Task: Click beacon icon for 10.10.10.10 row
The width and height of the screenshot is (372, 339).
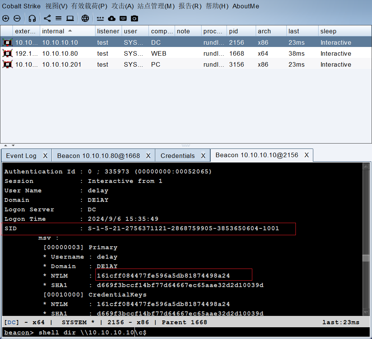Action: (8, 42)
